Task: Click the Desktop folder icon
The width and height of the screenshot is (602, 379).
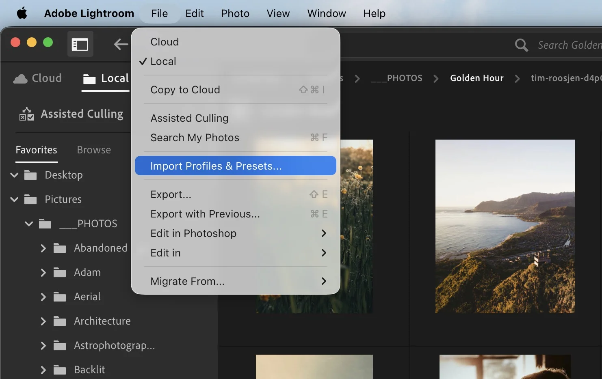Action: coord(31,175)
